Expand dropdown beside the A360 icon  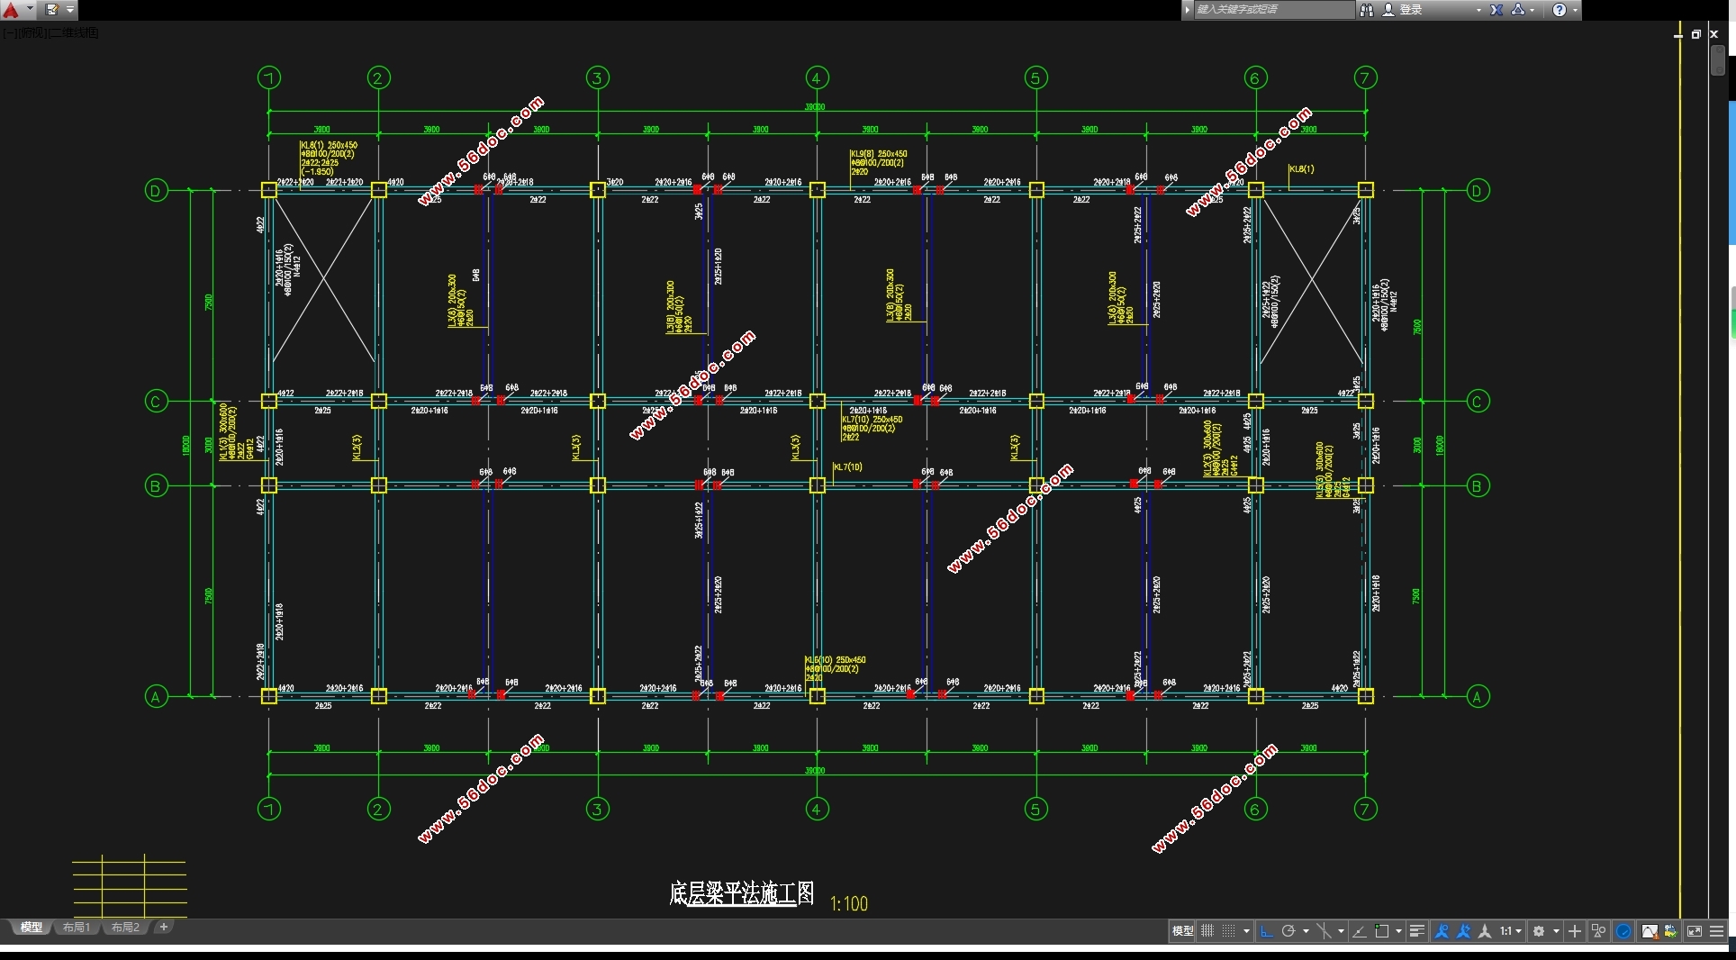click(x=1533, y=10)
